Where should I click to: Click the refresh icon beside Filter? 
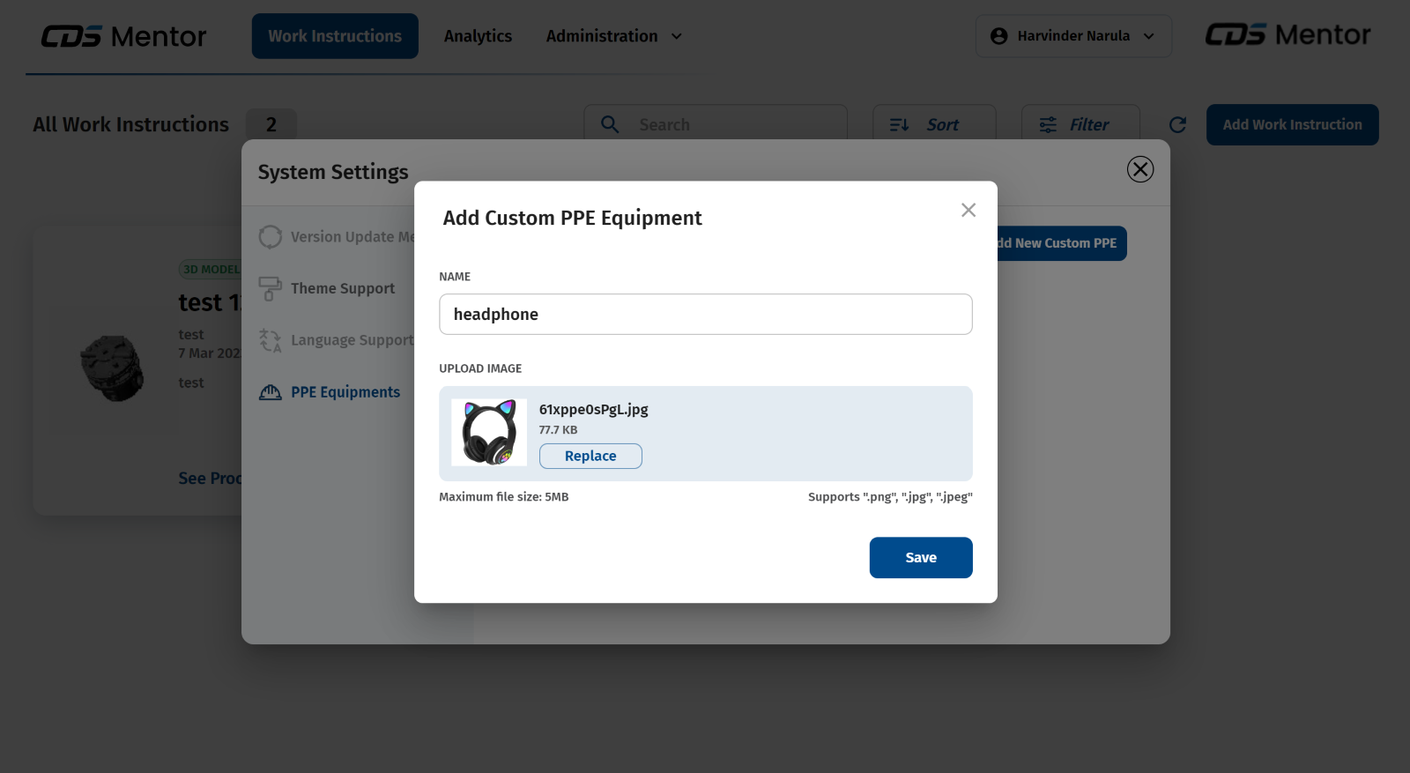(1177, 125)
